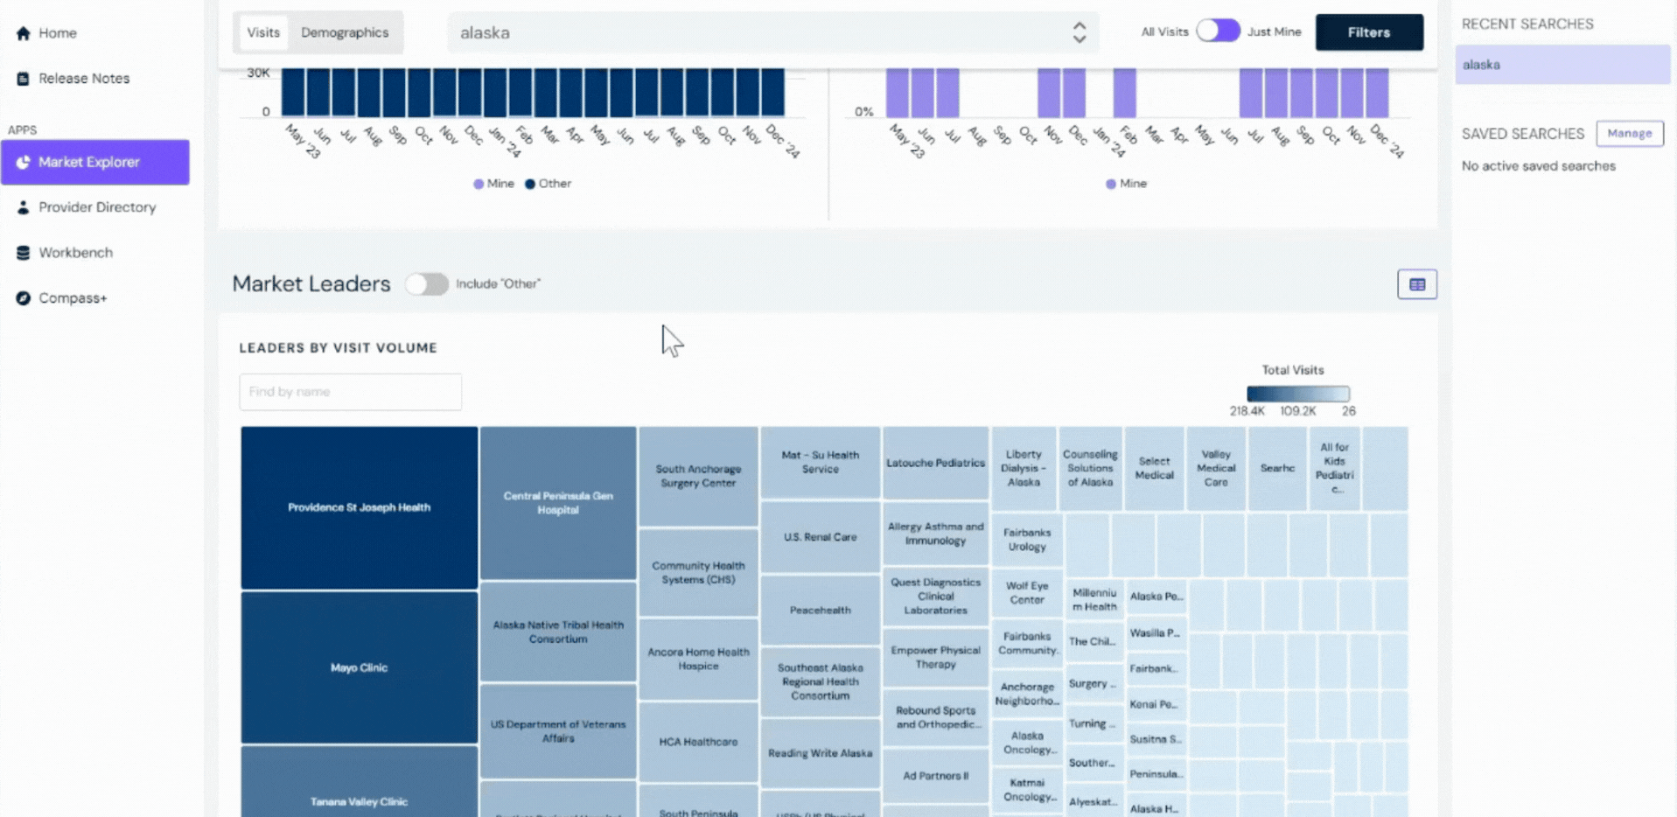This screenshot has width=1677, height=817.
Task: Switch Market Leaders to table view icon
Action: (x=1417, y=284)
